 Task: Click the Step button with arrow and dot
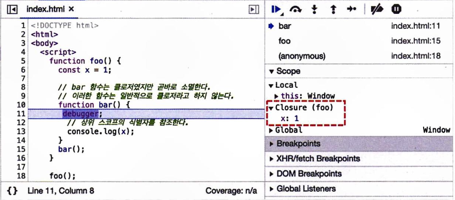pos(352,9)
